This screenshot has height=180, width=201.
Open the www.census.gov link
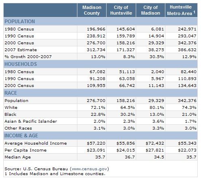pos(90,169)
